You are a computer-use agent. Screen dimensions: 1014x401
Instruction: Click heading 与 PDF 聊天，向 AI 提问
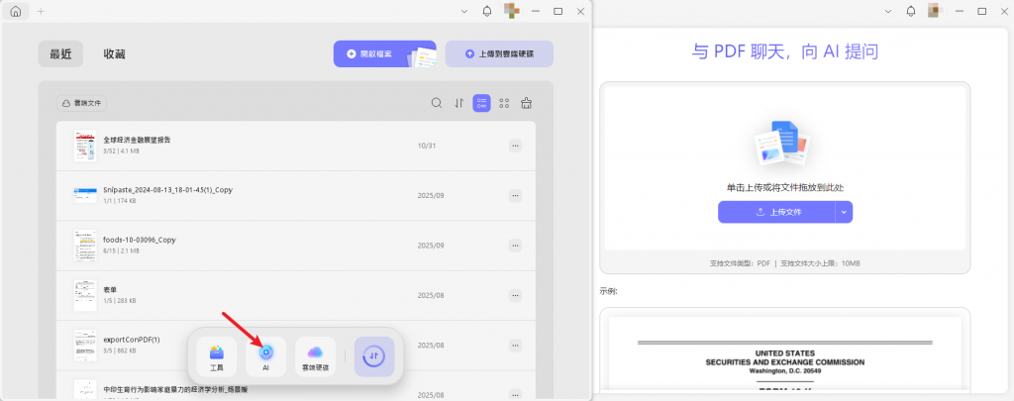tap(785, 51)
